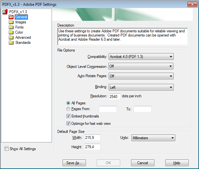Click the Pages From start field
This screenshot has height=169, width=199.
point(108,109)
